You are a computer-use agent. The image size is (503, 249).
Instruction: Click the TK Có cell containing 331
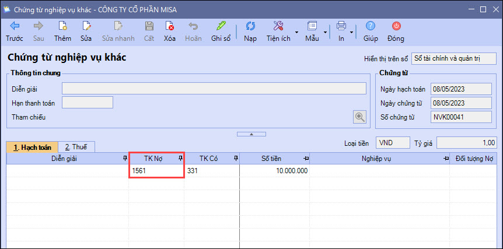[212, 171]
